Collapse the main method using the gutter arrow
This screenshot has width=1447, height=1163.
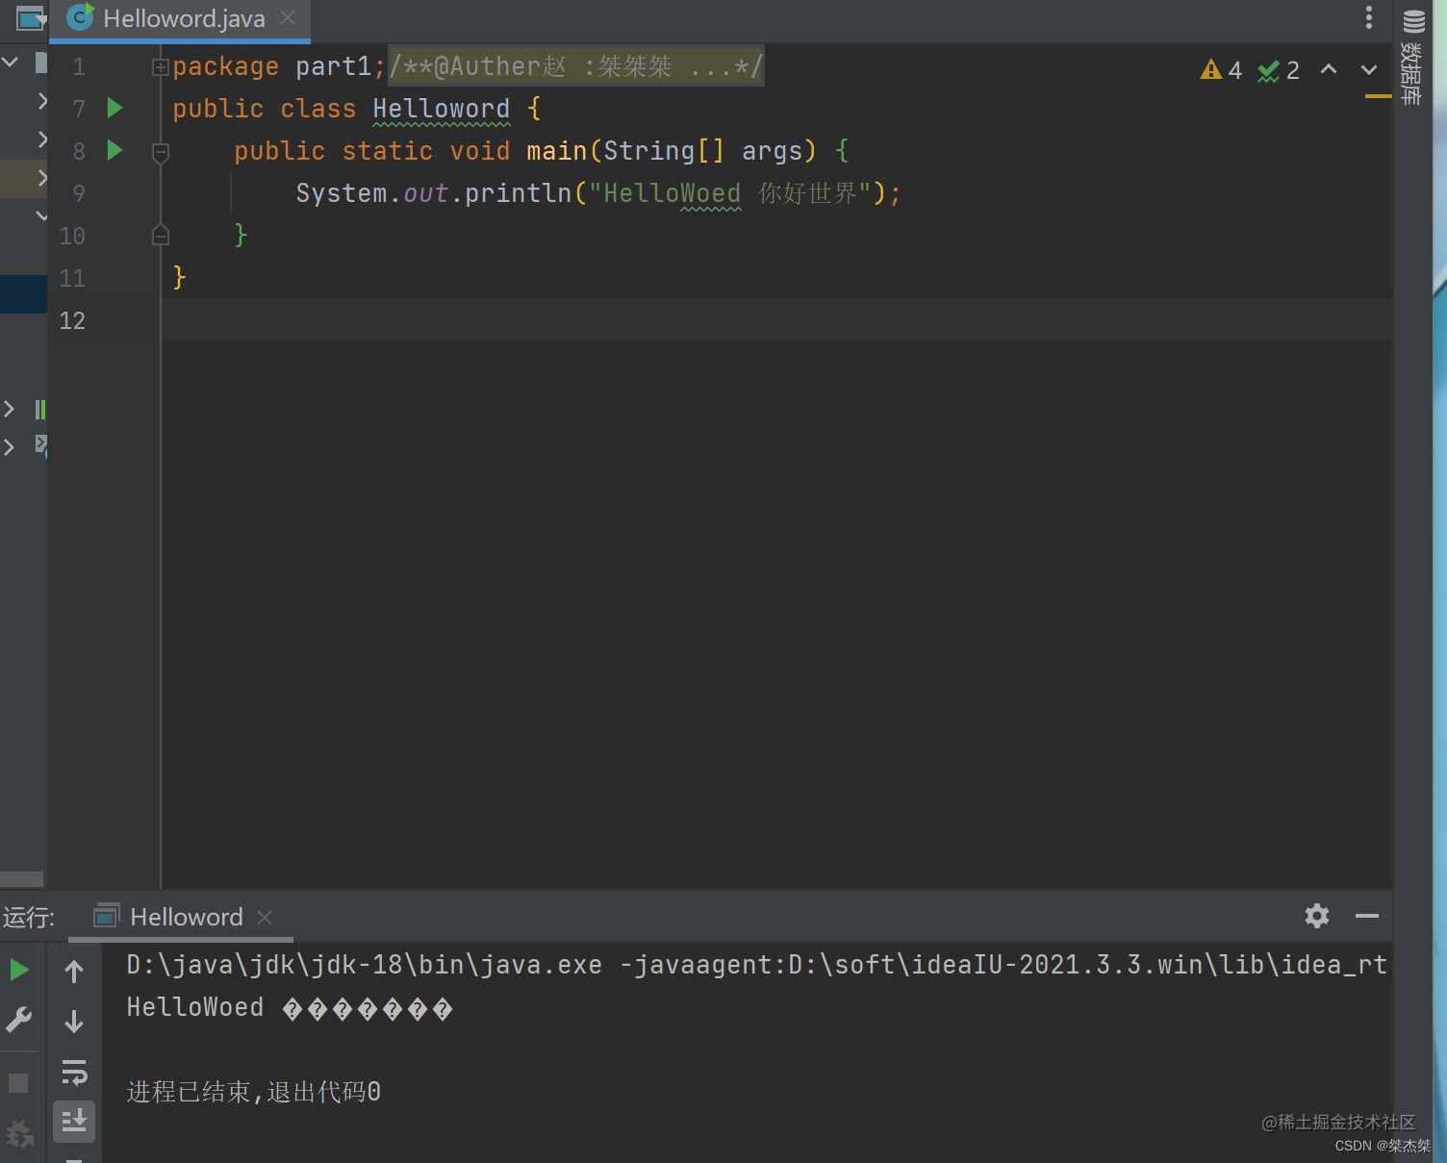click(x=160, y=152)
